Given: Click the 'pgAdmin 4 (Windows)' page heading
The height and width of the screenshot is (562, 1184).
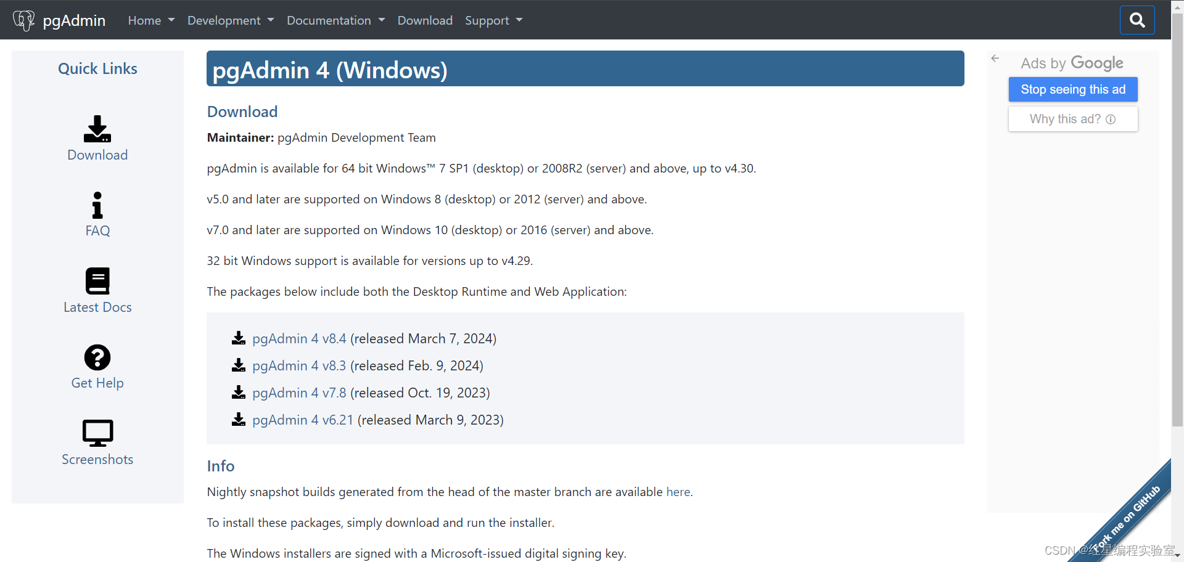Looking at the screenshot, I should [x=330, y=70].
